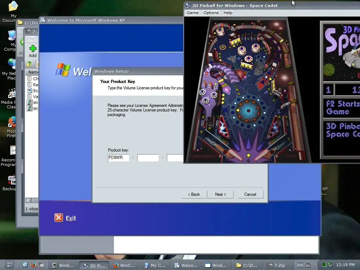Image resolution: width=360 pixels, height=270 pixels.
Task: Open the Backup desktop icon
Action: pyautogui.click(x=12, y=180)
